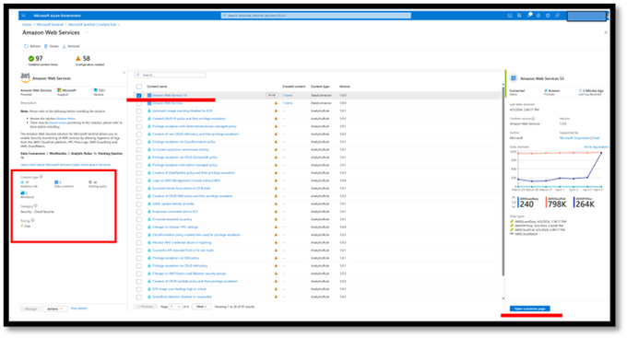Open the Privilege escalation via SSM policy rule link

tap(175, 258)
